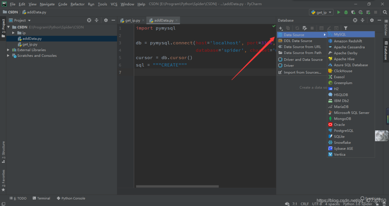
Task: Click the Run with Coverage icon
Action: [353, 12]
